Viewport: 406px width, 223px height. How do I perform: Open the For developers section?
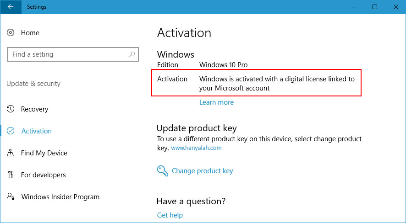(x=43, y=175)
